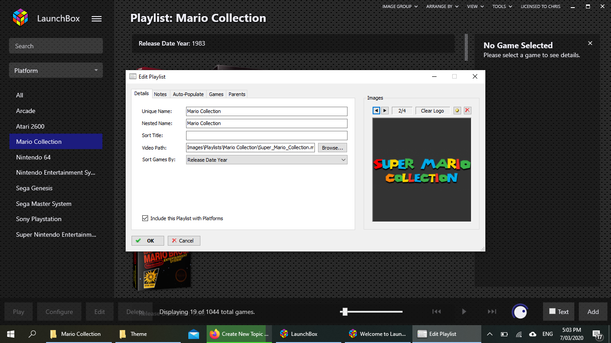Screen dimensions: 611x343
Task: Toggle Include this Playlist with Platforms checkbox
Action: [145, 218]
